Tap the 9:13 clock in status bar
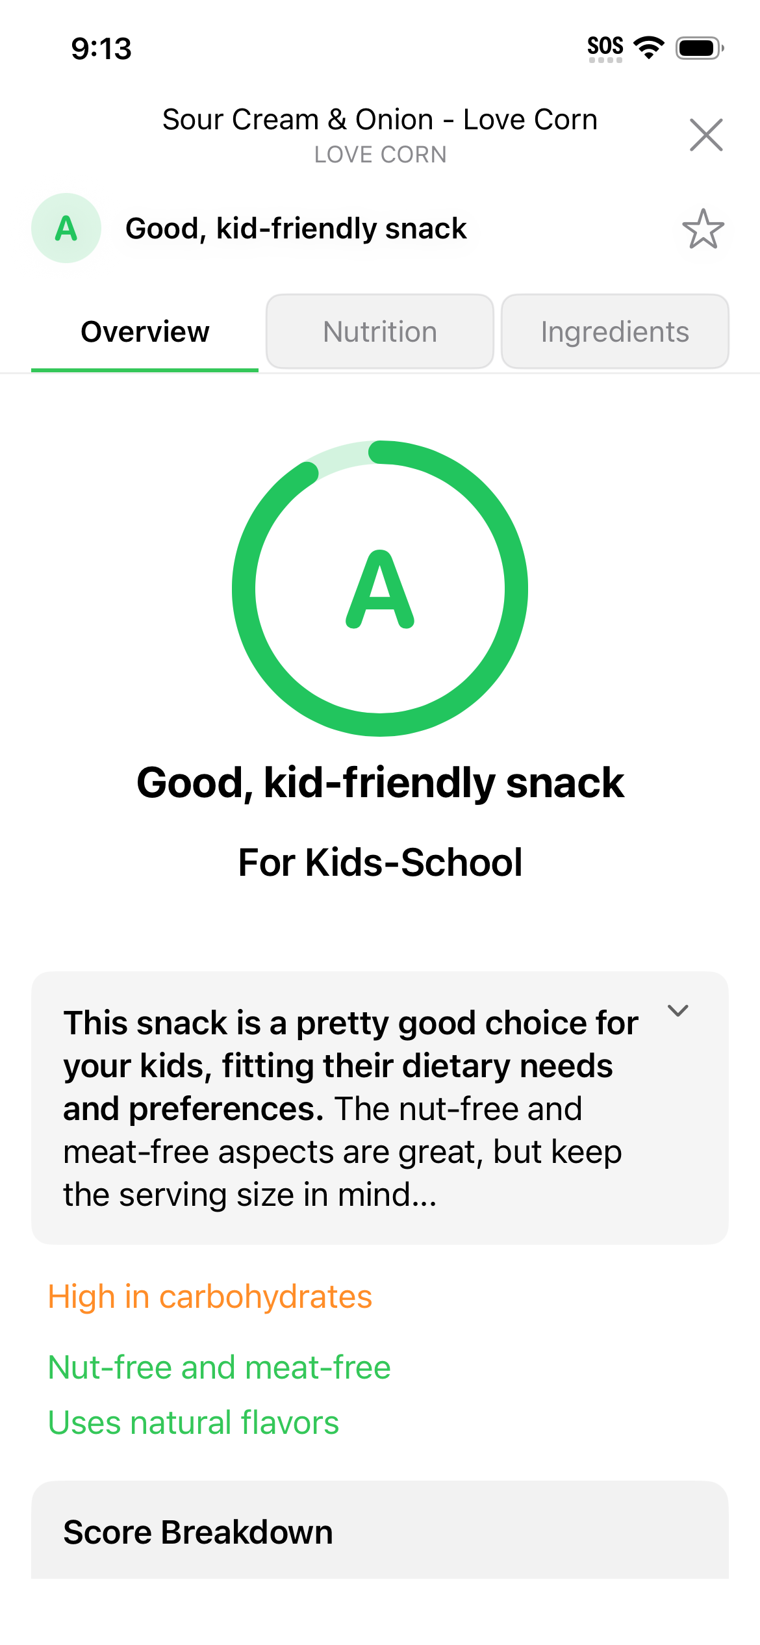 click(x=101, y=49)
